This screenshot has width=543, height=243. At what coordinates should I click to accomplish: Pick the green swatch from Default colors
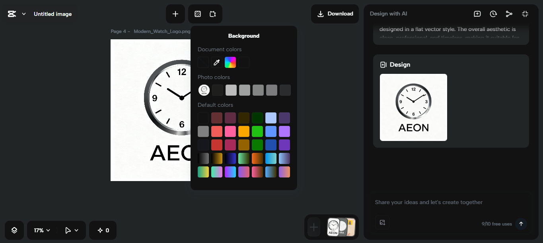point(257,131)
